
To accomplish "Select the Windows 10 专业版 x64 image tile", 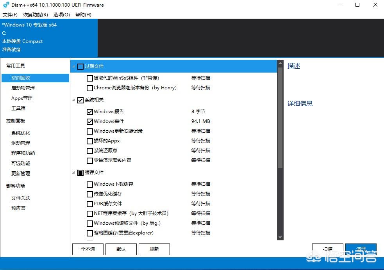I will (x=49, y=38).
